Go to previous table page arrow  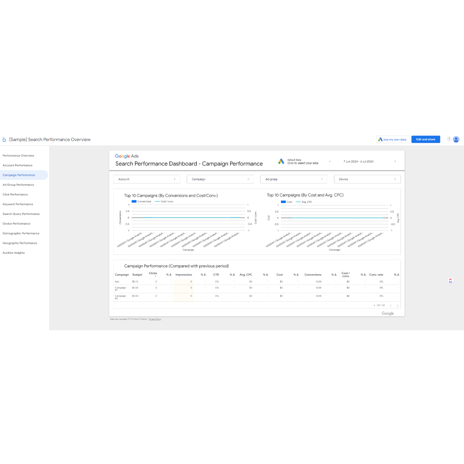[391, 306]
